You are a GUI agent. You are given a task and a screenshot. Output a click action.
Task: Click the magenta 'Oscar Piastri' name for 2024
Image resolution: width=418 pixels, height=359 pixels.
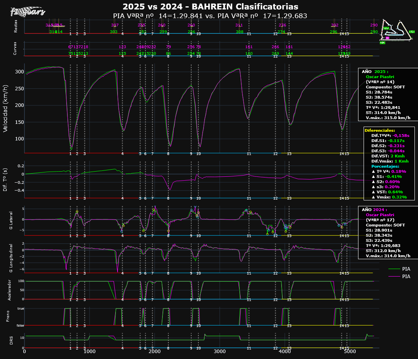point(380,215)
